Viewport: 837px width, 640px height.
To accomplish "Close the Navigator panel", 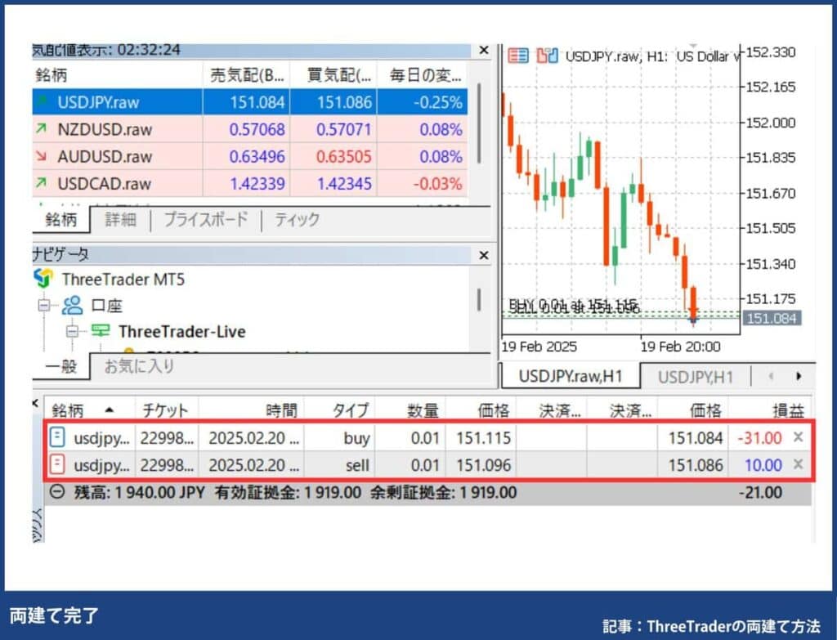I will coord(484,256).
